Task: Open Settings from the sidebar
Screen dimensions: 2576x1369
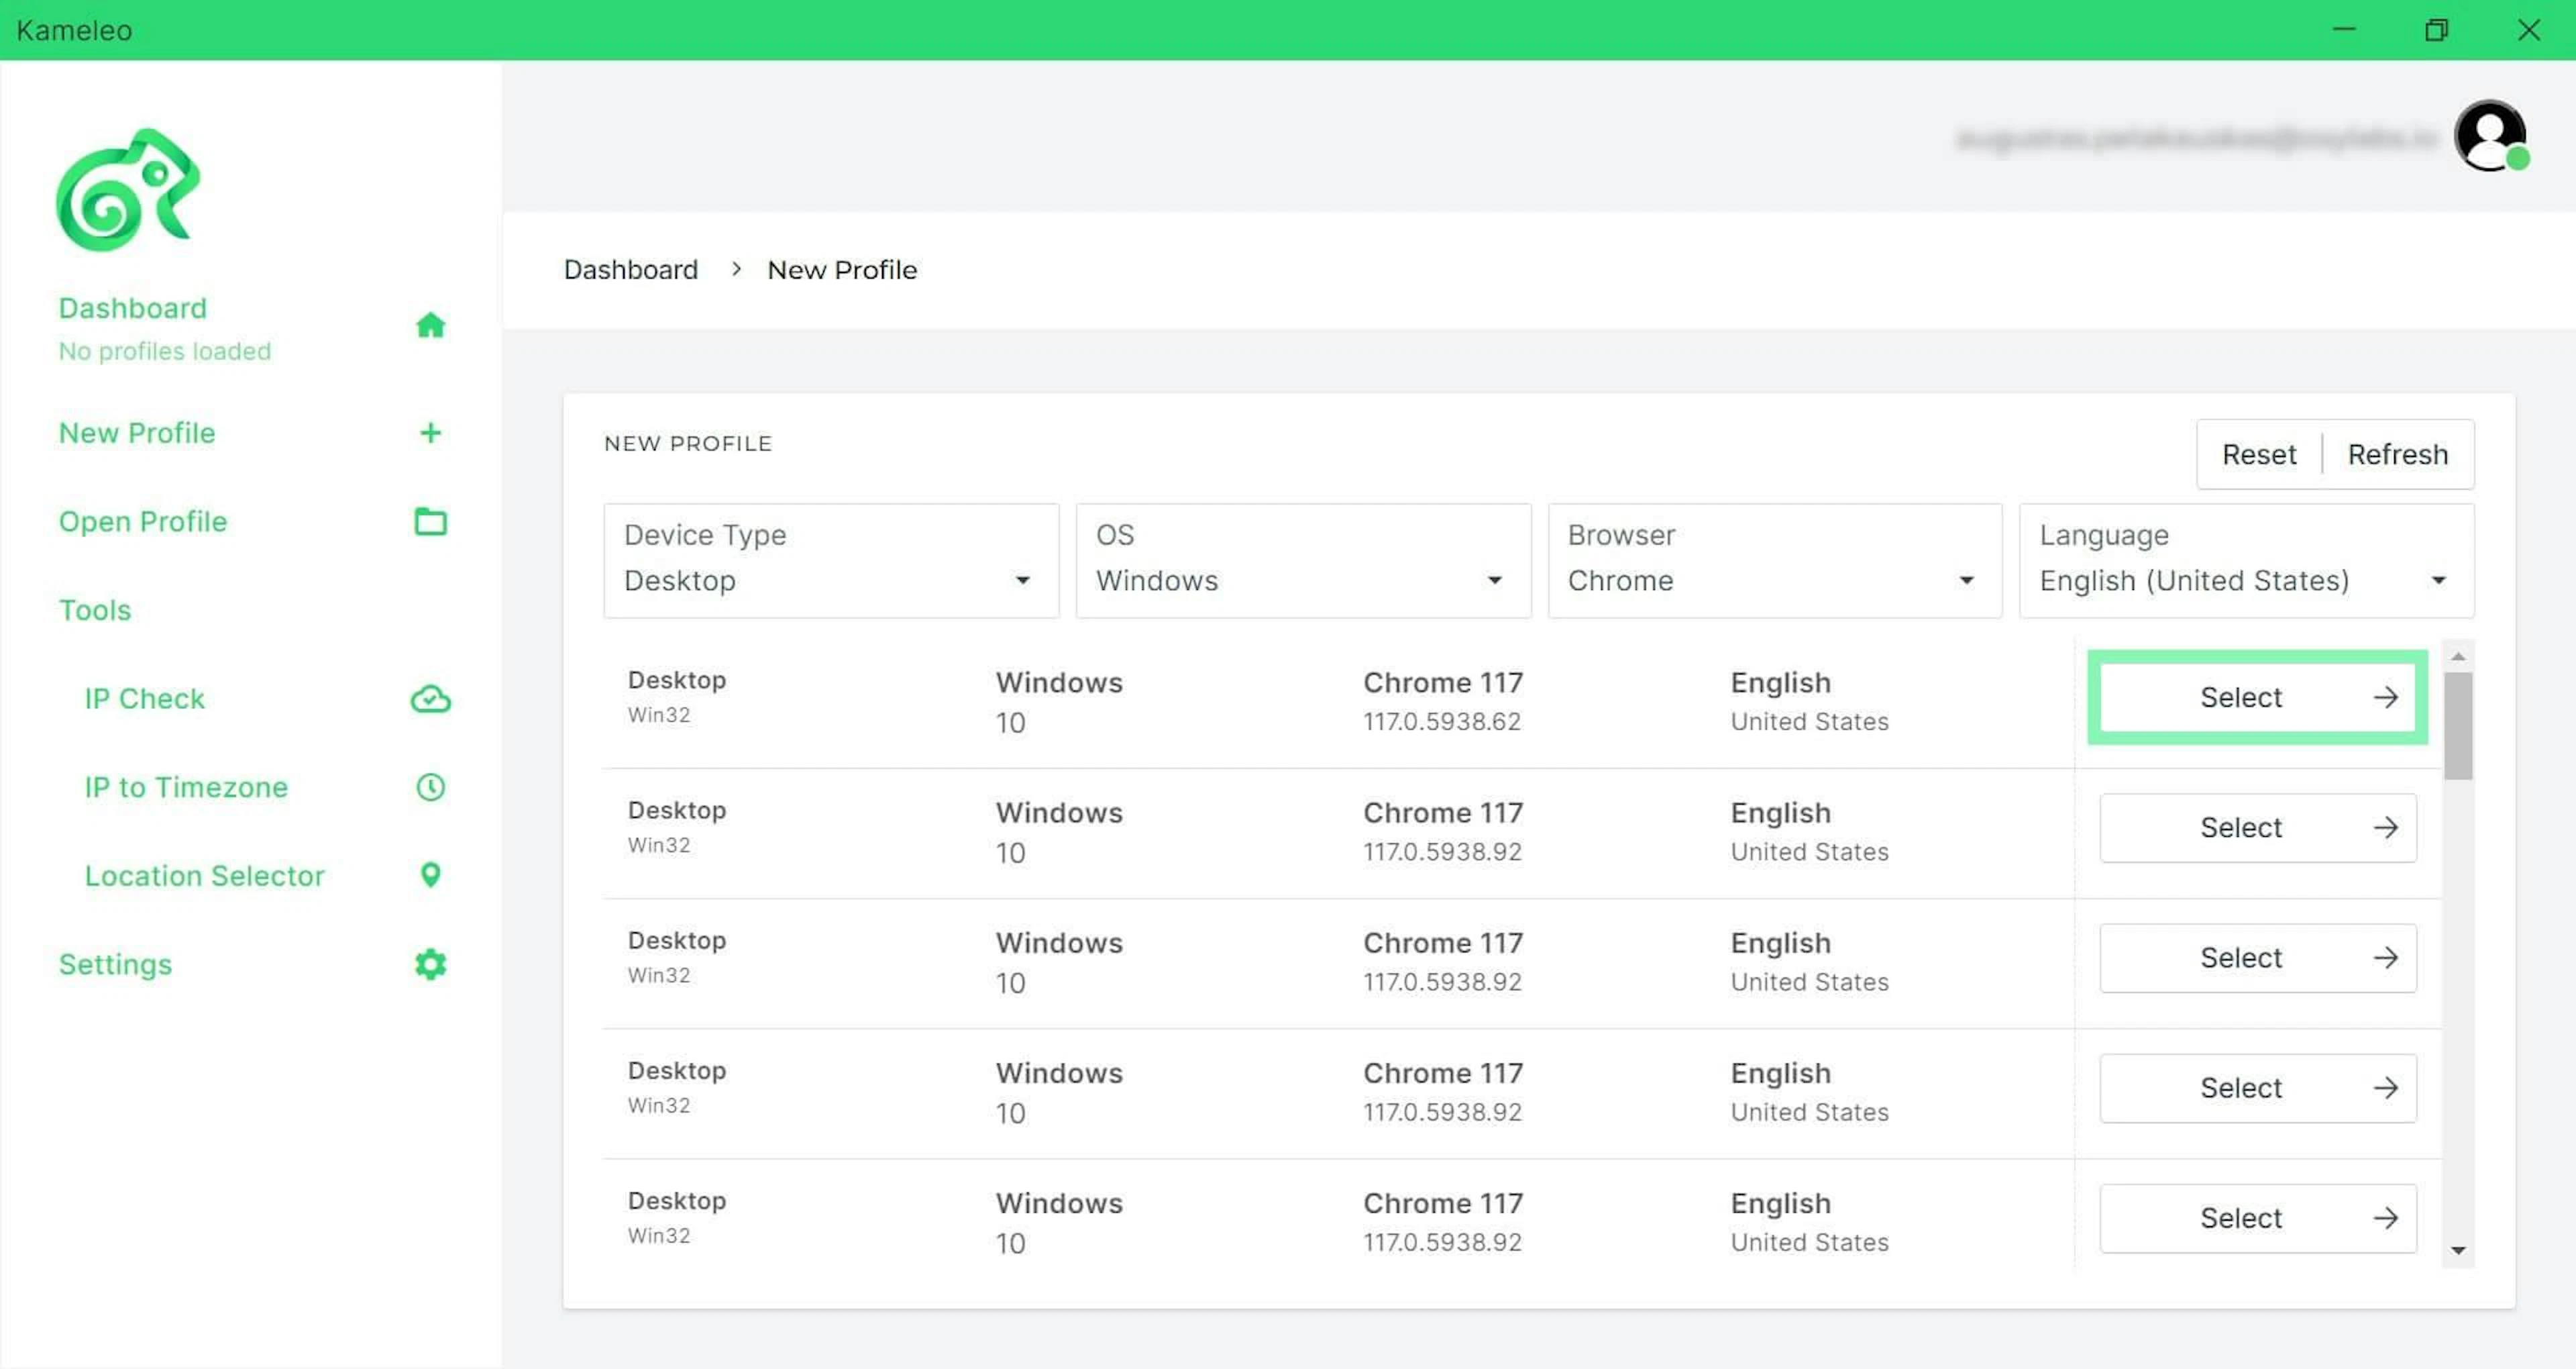Action: [115, 965]
